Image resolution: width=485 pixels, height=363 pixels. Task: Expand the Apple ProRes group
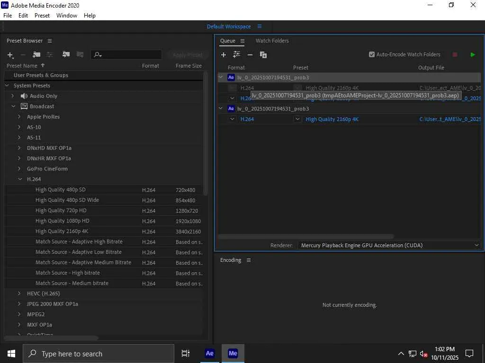pyautogui.click(x=19, y=117)
